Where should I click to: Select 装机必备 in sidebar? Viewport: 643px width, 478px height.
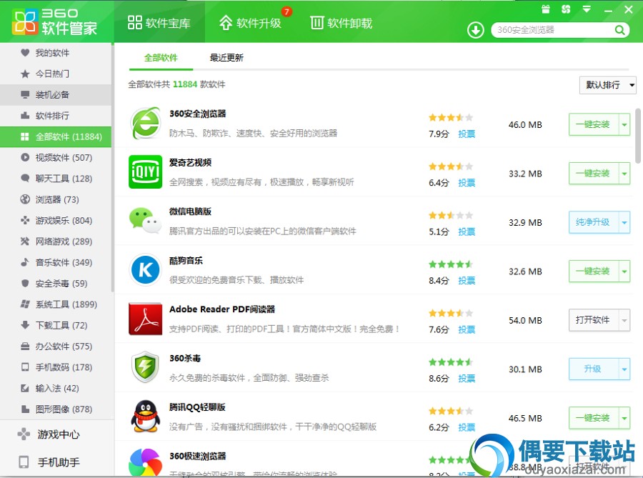(56, 95)
